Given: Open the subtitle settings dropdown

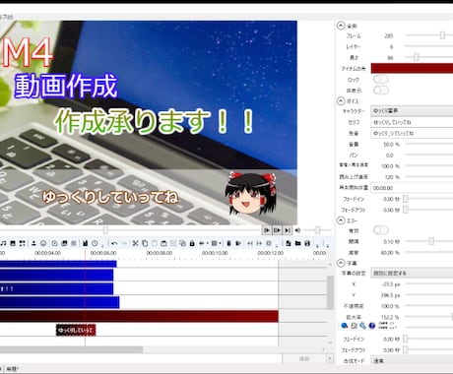Looking at the screenshot, I should [412, 273].
